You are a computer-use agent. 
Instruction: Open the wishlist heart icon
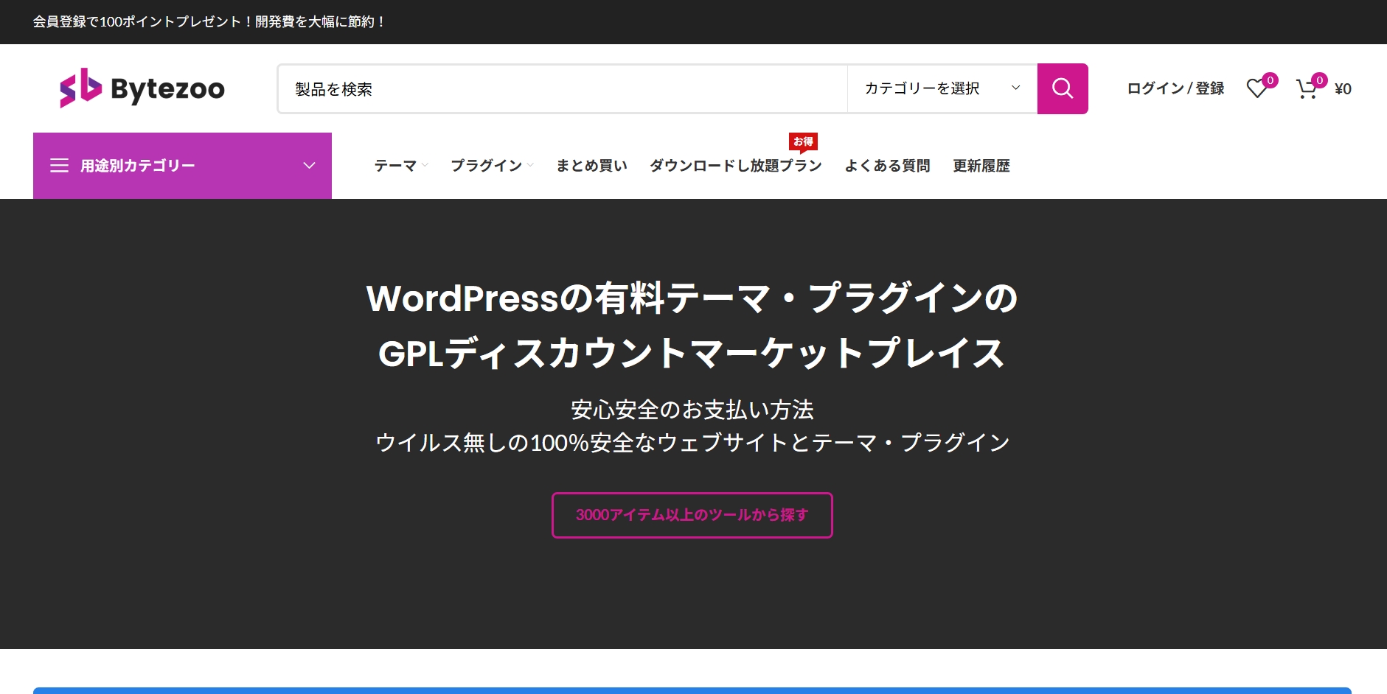pos(1256,89)
